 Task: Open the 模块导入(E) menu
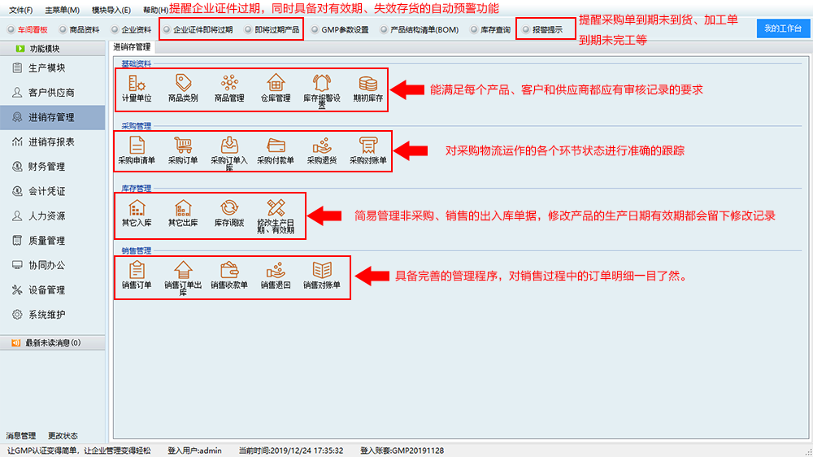click(111, 10)
